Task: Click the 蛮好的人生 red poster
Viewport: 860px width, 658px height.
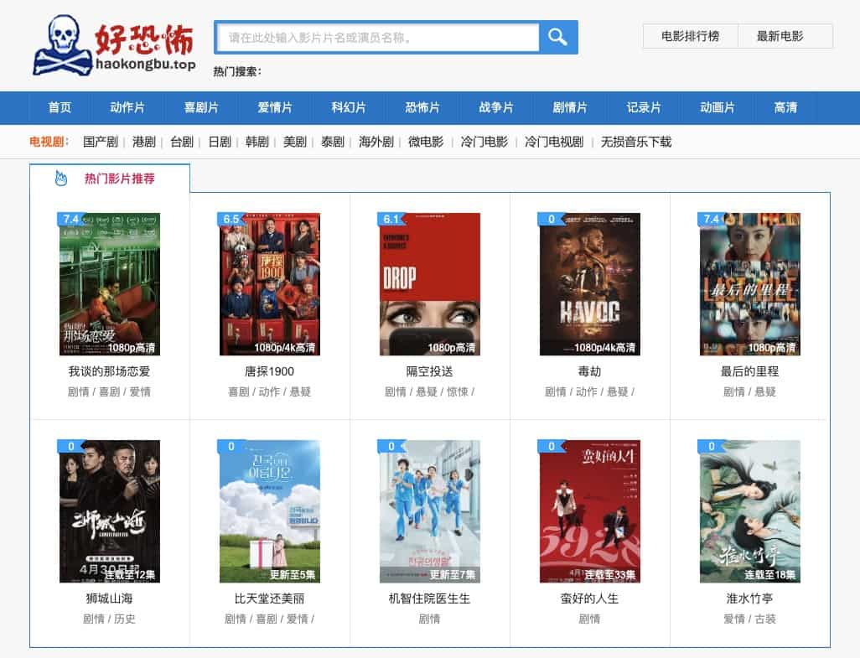Action: (589, 511)
